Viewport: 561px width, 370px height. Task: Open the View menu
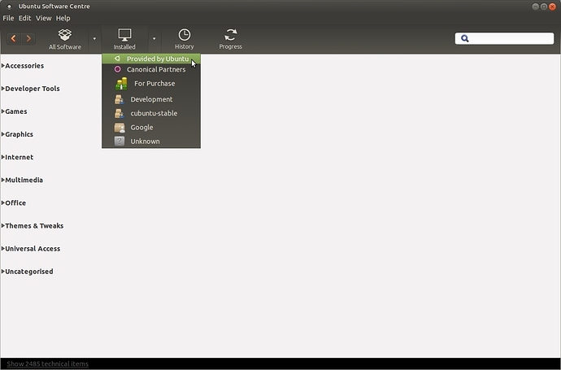(43, 18)
